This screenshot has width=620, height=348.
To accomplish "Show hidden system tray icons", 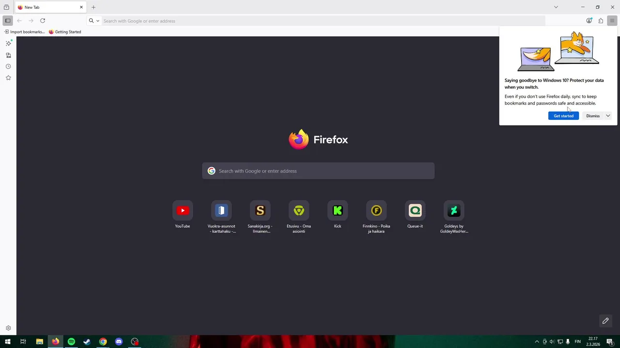I will [537, 342].
